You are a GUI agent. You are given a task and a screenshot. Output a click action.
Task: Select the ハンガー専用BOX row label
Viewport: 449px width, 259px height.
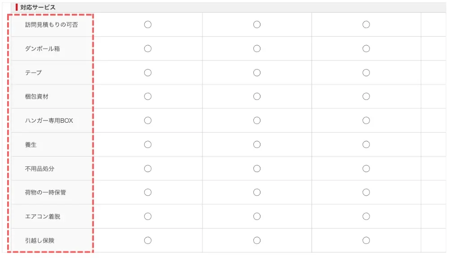point(49,121)
